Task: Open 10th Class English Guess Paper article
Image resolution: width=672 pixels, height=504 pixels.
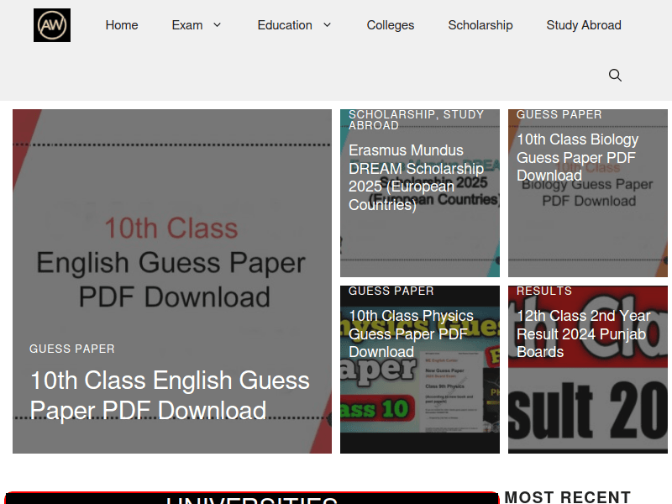Action: click(x=170, y=396)
